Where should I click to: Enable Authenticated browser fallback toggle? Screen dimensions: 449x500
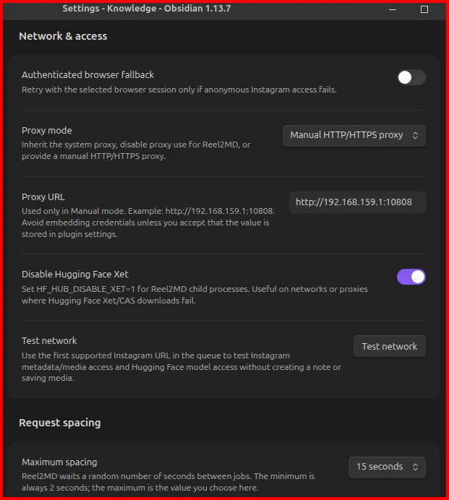coord(411,77)
